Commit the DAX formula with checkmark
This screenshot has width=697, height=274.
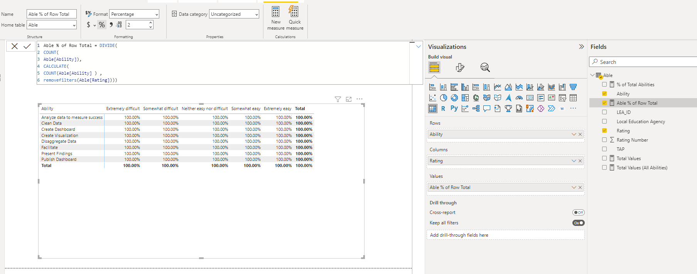coord(27,46)
